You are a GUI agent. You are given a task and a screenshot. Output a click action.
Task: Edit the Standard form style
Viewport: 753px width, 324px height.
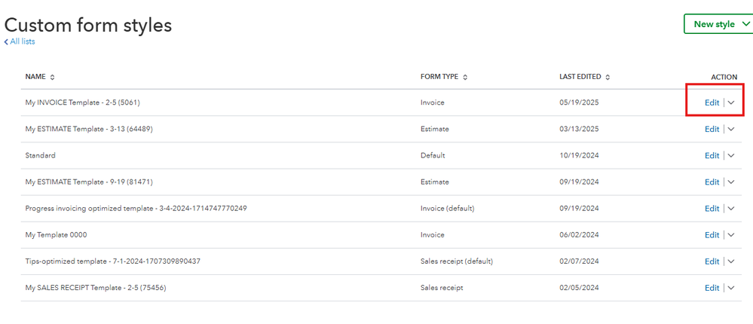pyautogui.click(x=712, y=155)
